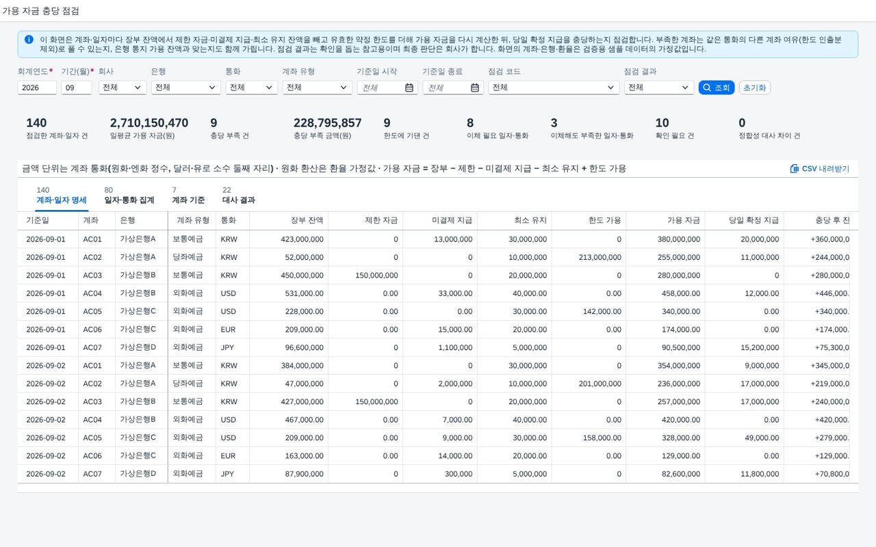Download data via CSV 내려받기 link
The width and height of the screenshot is (876, 547).
point(820,168)
